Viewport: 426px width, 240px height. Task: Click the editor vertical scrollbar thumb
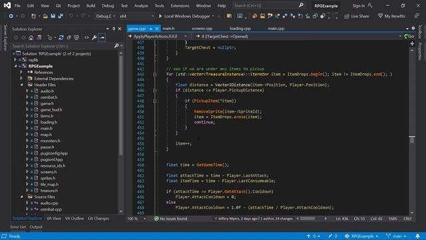point(412,140)
